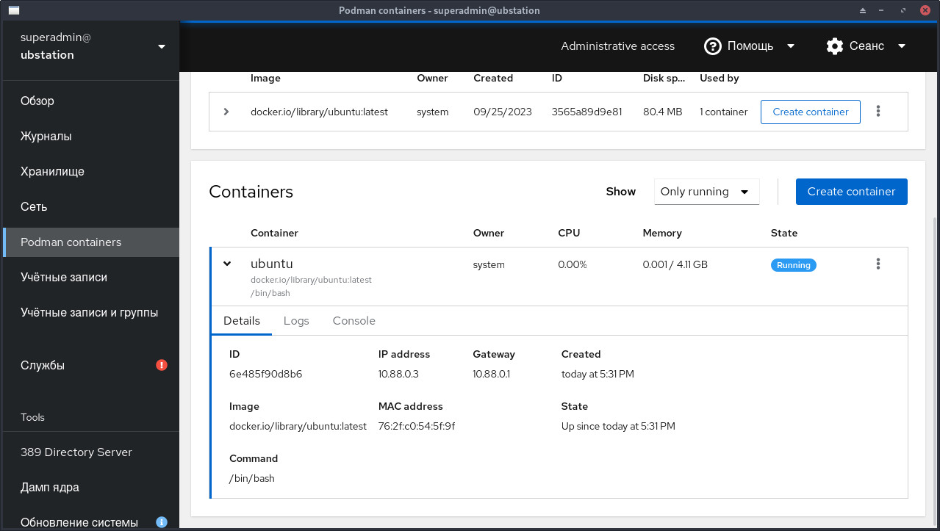Open Обновление системы in the sidebar

[91, 519]
